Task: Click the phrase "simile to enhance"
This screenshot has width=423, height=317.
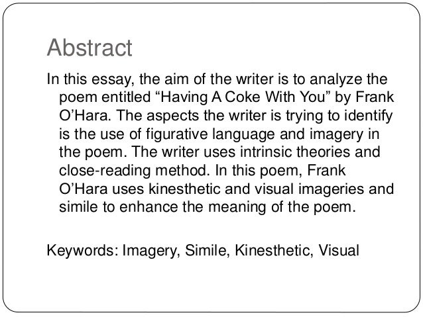Action: [x=119, y=207]
